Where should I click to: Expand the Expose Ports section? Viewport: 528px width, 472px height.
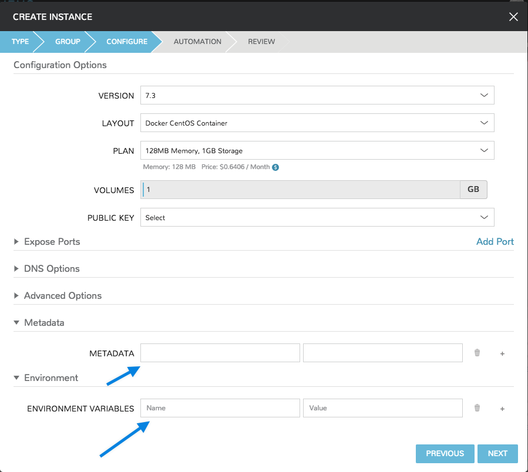[47, 241]
